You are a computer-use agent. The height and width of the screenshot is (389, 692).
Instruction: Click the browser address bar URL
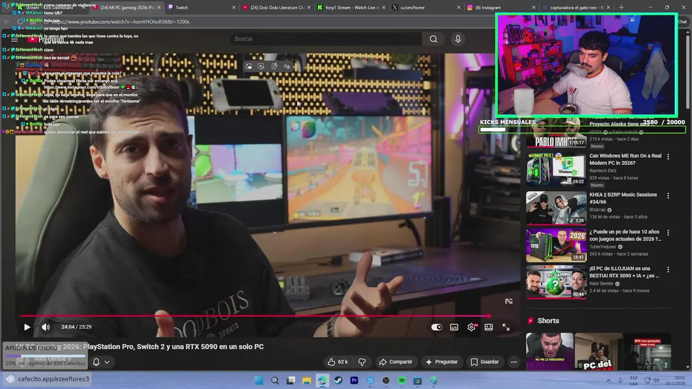pyautogui.click(x=121, y=22)
